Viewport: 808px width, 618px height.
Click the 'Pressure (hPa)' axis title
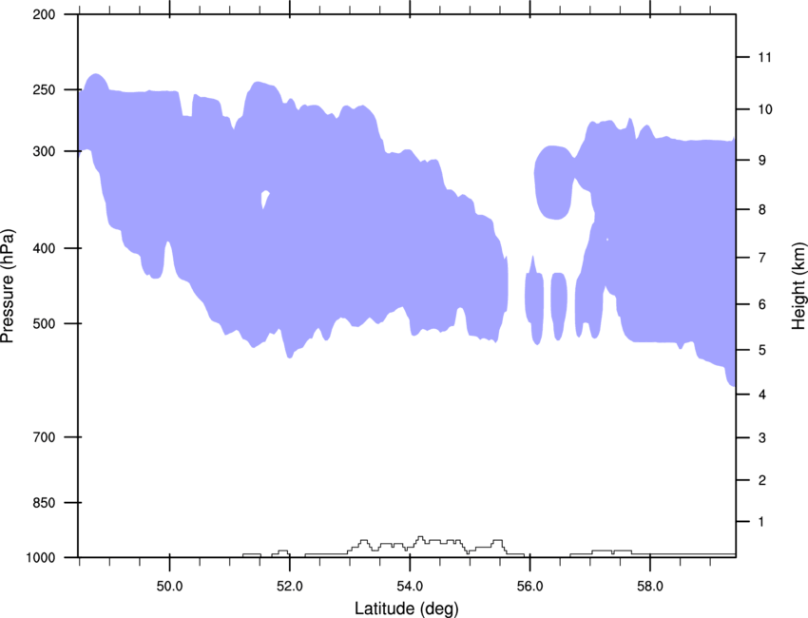click(8, 286)
